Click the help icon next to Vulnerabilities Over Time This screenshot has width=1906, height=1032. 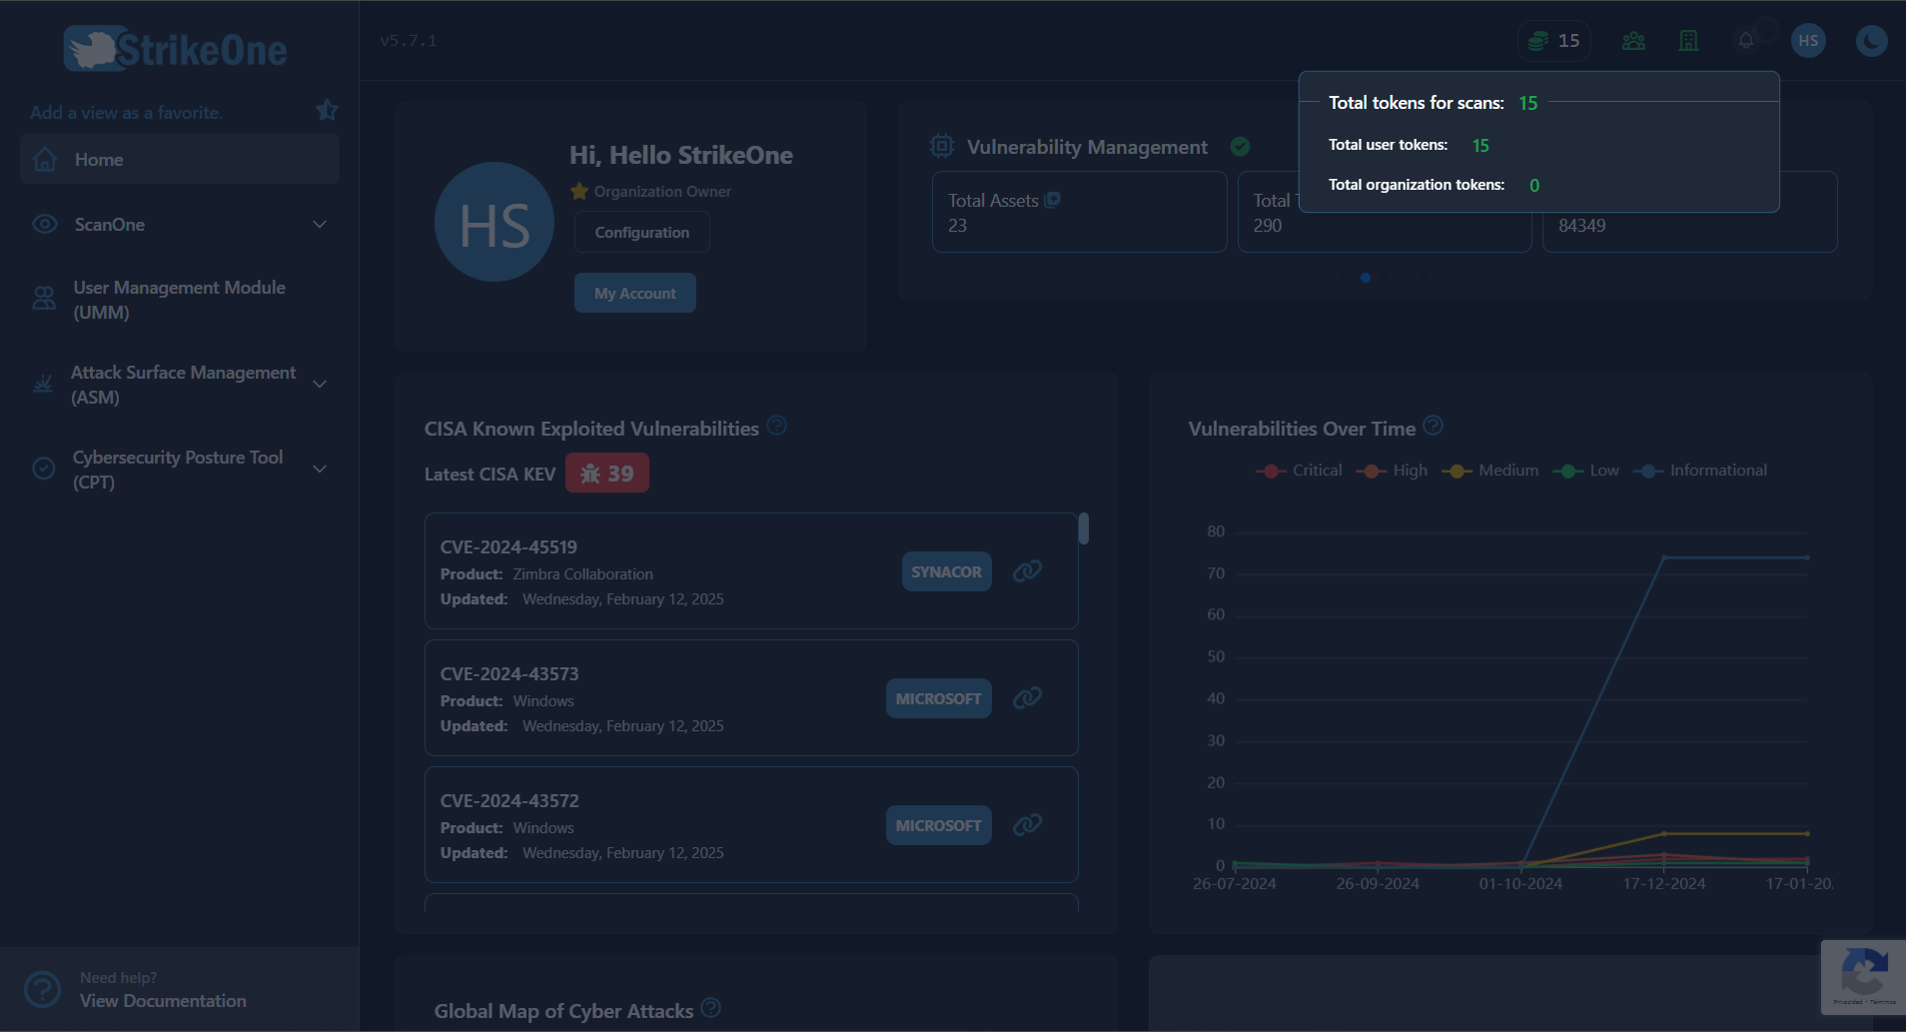click(1433, 425)
